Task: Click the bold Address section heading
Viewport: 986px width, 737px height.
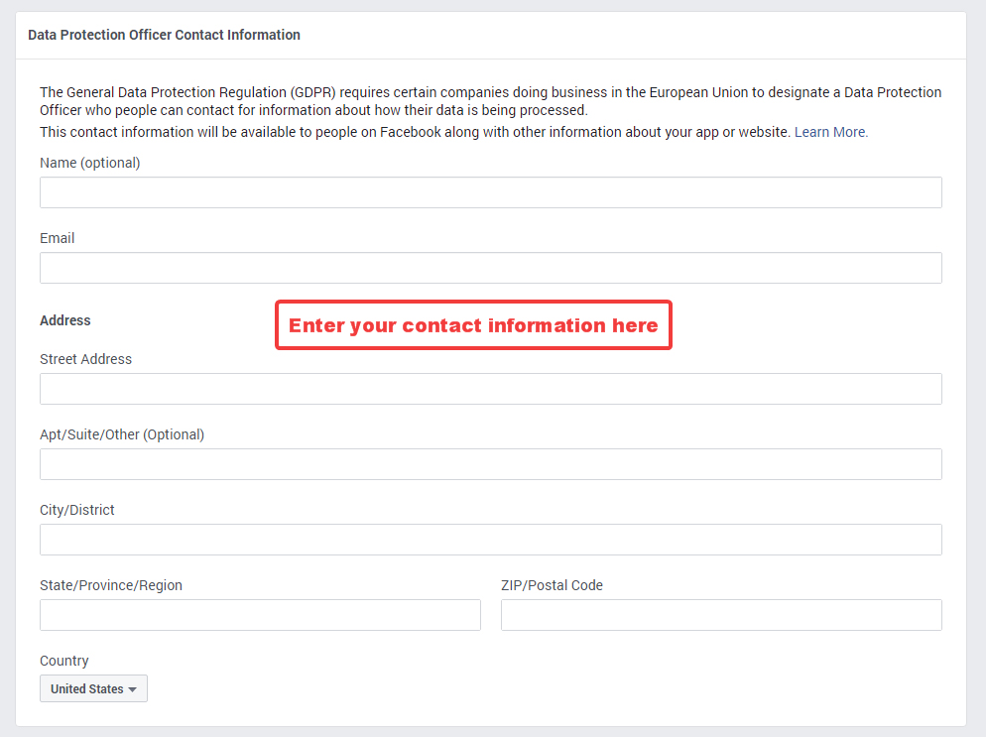Action: 65,320
